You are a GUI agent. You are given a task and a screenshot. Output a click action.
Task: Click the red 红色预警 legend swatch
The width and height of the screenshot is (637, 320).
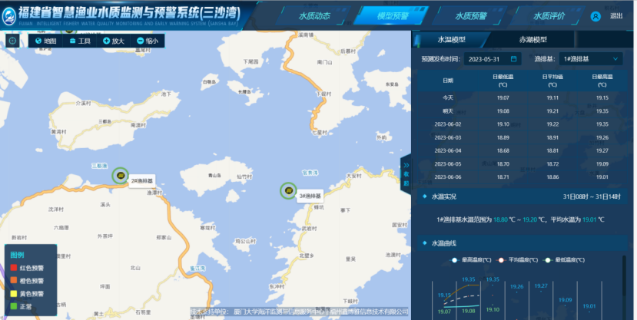(x=13, y=269)
